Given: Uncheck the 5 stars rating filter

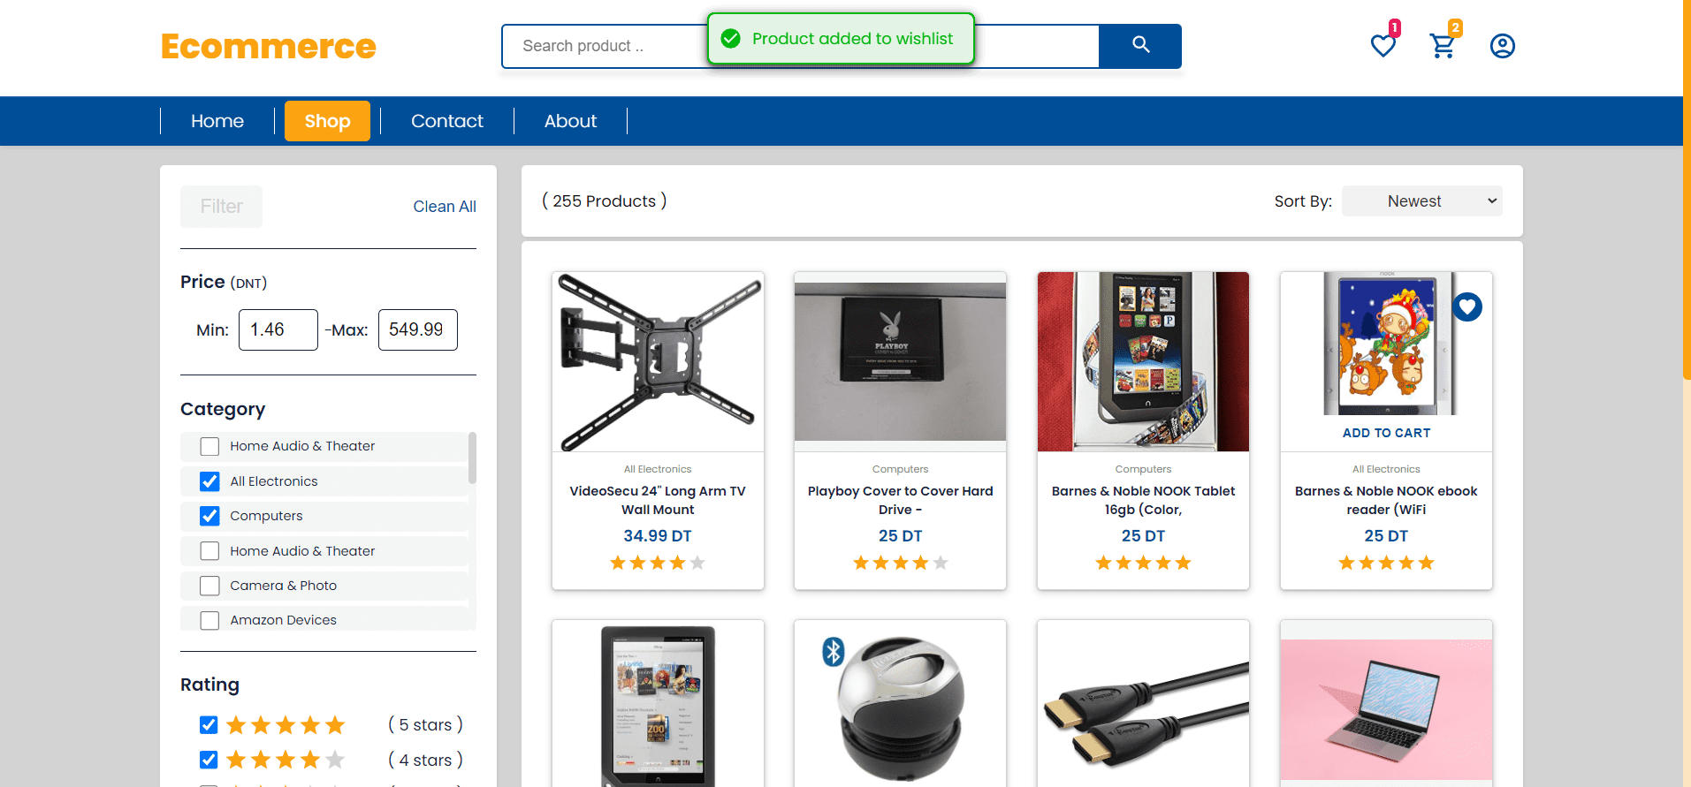Looking at the screenshot, I should coord(209,725).
